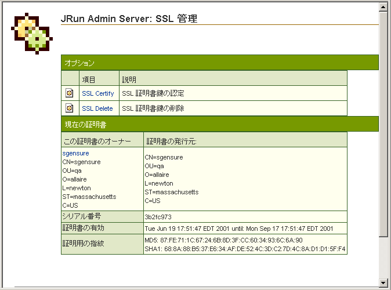Click the JRun Admin Server: SSL 管理 title

point(129,19)
